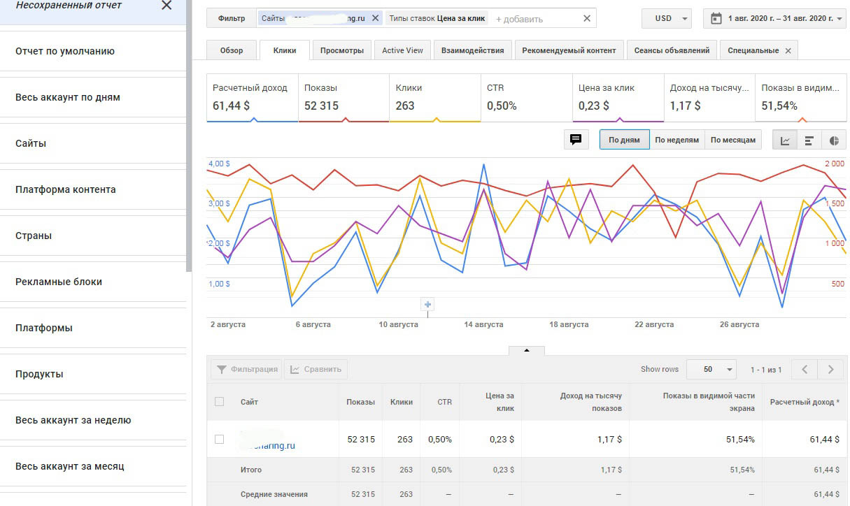
Task: Open the USD currency dropdown
Action: pyautogui.click(x=666, y=19)
